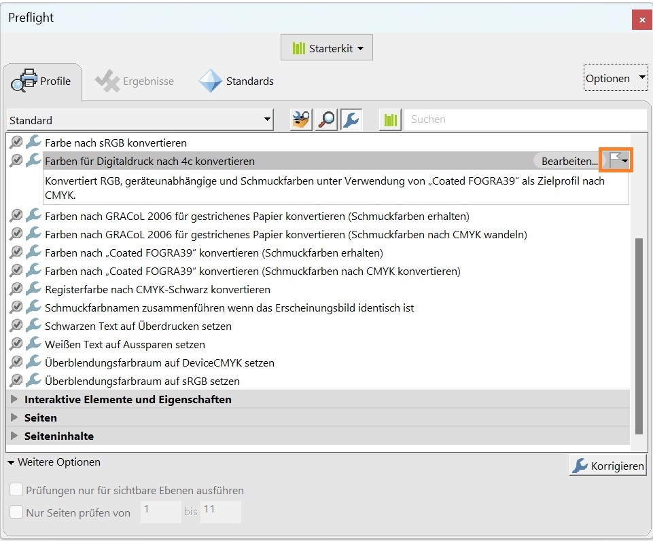Open the Standards tab
Screen dimensions: 653x541
237,80
